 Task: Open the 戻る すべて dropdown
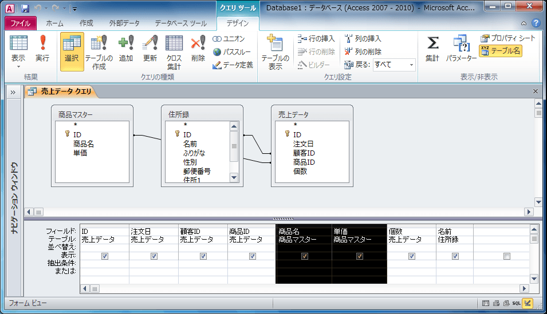point(411,65)
